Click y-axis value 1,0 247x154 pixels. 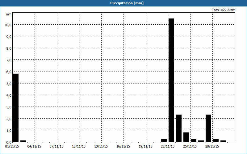pyautogui.click(x=9, y=131)
